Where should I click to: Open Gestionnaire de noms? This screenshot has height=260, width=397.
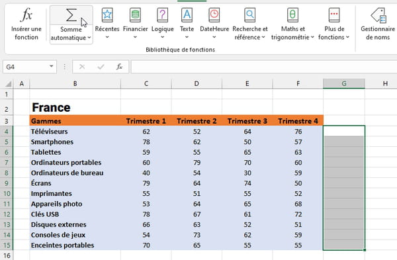point(378,24)
